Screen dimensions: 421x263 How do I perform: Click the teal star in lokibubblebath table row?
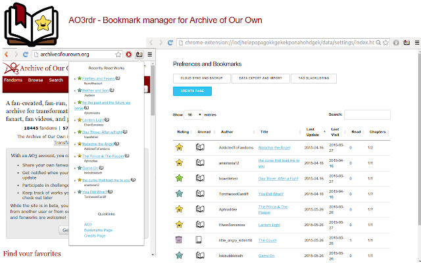click(179, 255)
